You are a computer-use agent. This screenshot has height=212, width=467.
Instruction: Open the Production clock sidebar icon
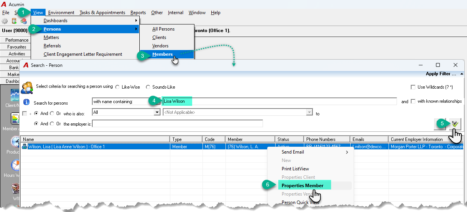pos(15,142)
